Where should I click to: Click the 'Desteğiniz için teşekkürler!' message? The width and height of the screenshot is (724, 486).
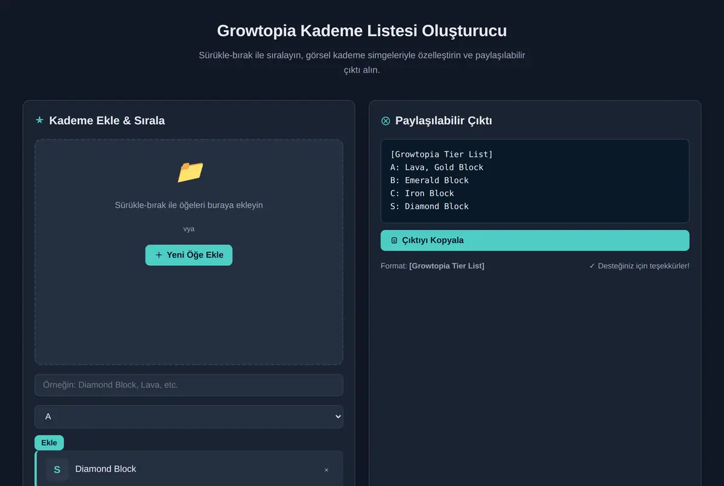[x=640, y=266]
